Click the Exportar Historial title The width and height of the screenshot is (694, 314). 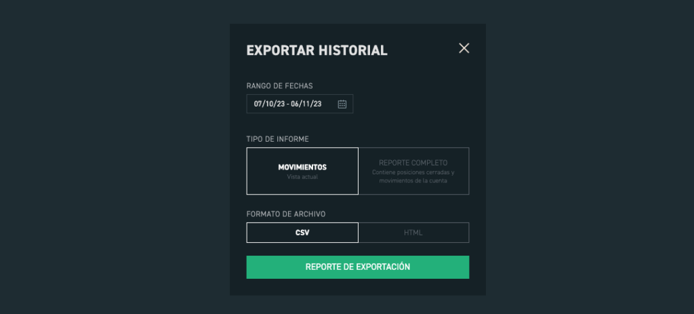317,50
